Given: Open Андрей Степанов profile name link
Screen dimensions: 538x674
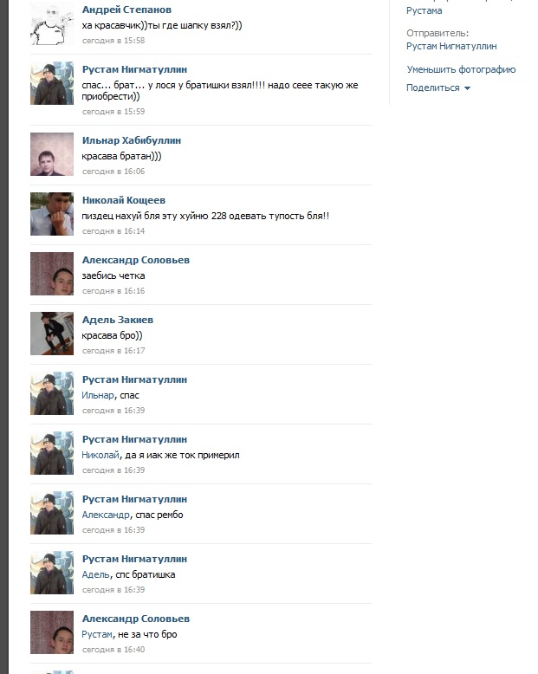Looking at the screenshot, I should click(x=126, y=10).
